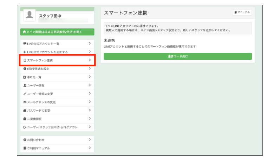
Task: Click the speech bubble icon beside LINE公式アカウント一覧
Action: pyautogui.click(x=25, y=44)
